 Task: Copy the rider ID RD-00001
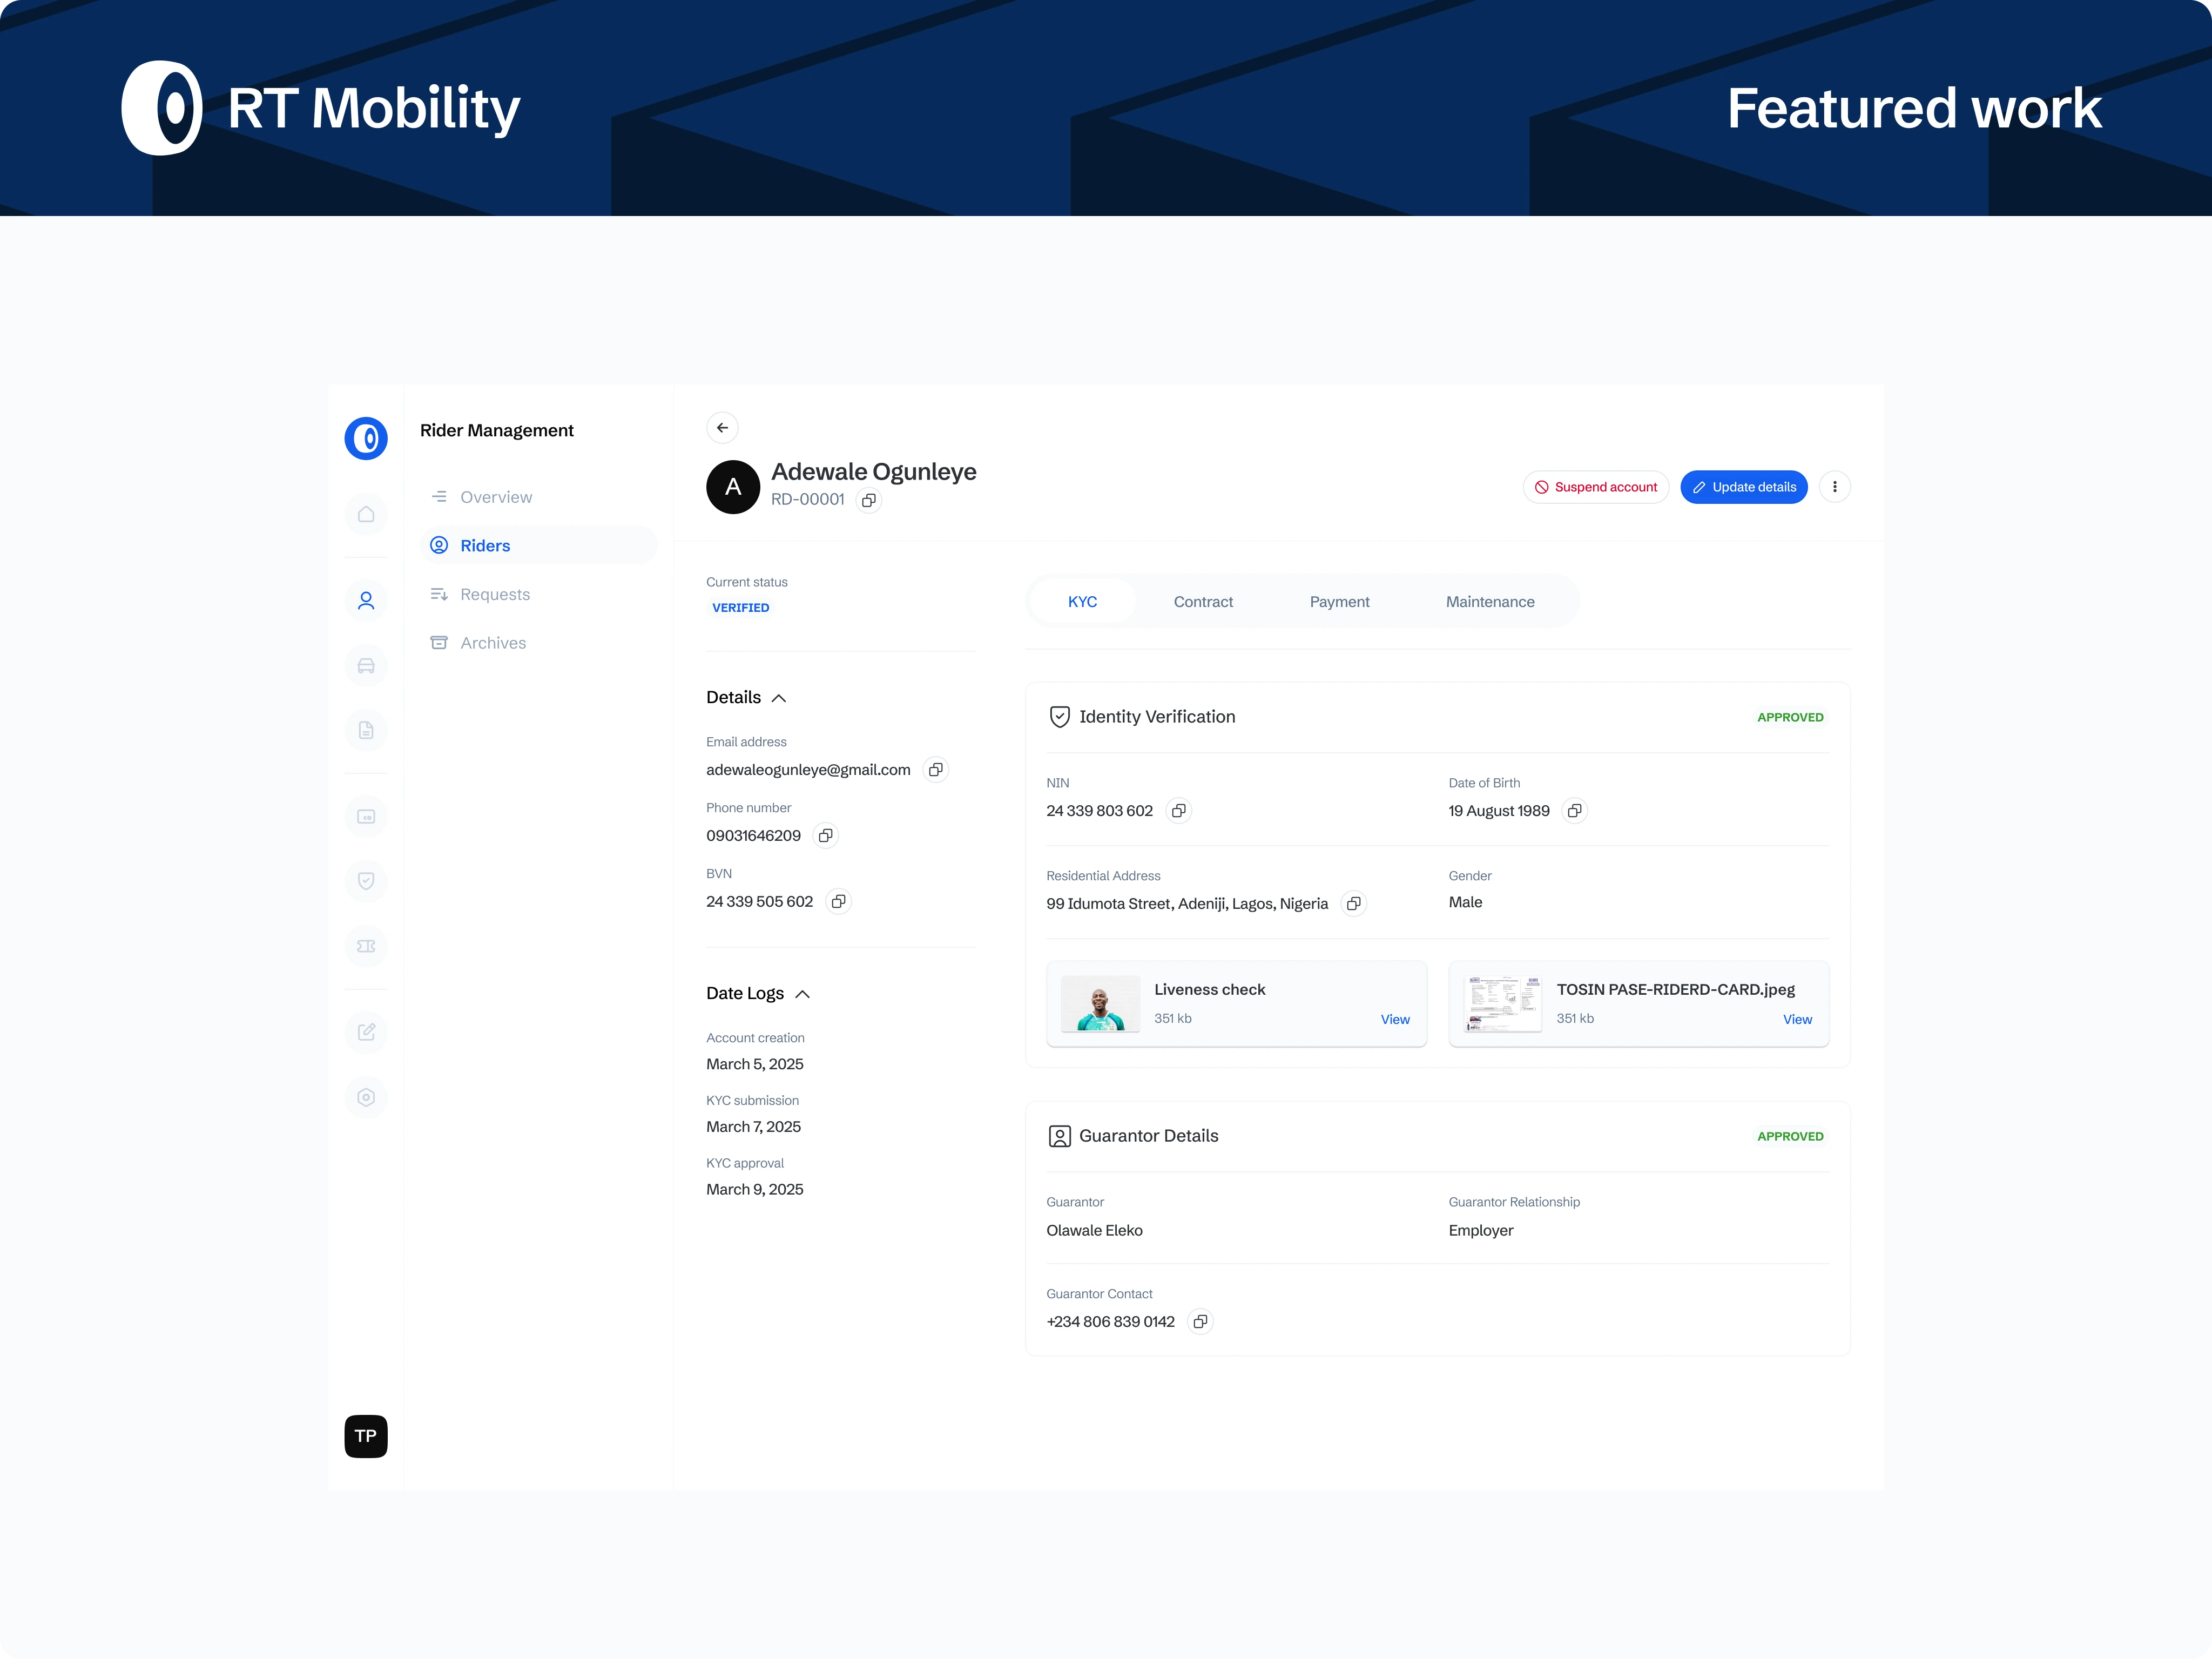click(x=869, y=500)
